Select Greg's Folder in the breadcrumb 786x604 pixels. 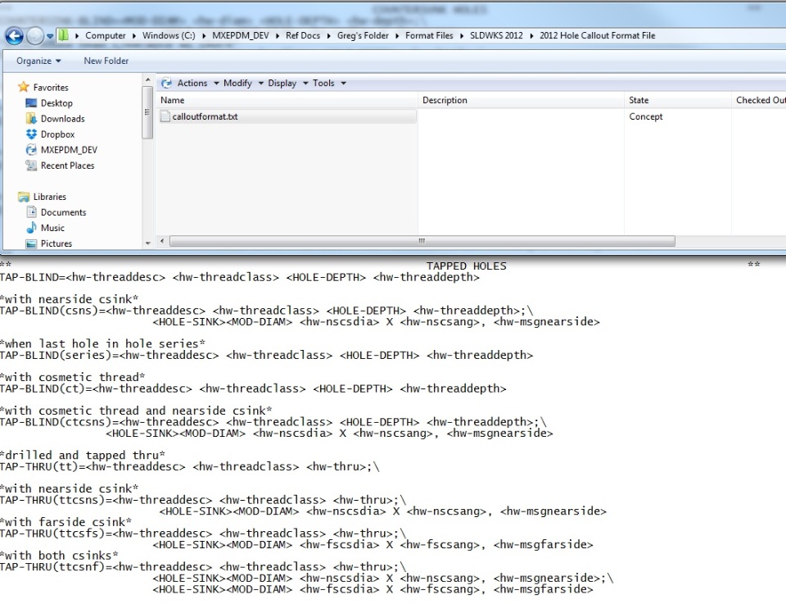point(363,35)
